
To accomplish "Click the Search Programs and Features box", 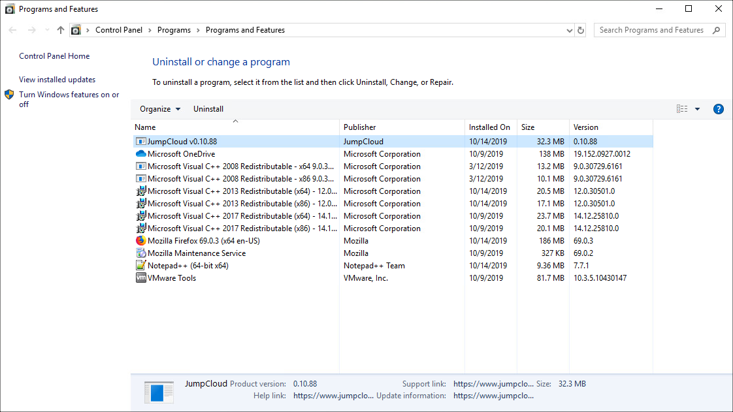I will pyautogui.click(x=653, y=30).
